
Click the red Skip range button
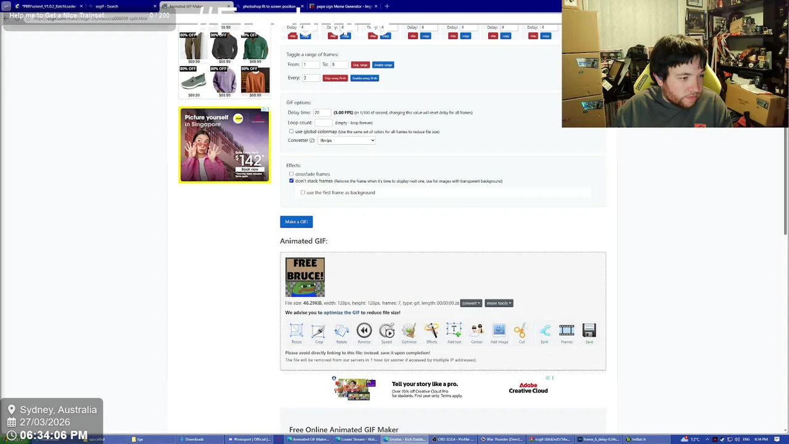360,65
